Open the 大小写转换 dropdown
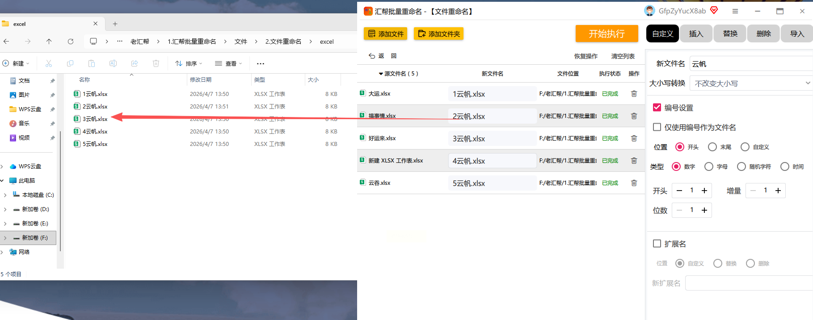This screenshot has width=813, height=320. [751, 83]
